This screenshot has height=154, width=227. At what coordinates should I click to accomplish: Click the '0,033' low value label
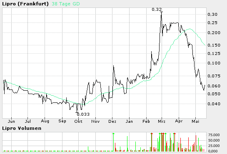click(83, 114)
